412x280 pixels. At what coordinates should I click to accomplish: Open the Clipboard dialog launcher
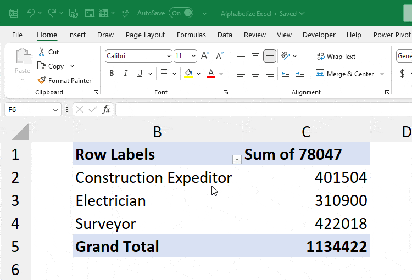click(x=96, y=92)
